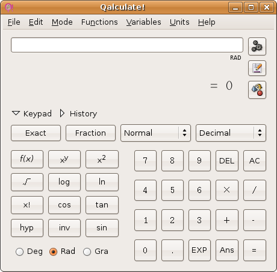The width and height of the screenshot is (277, 272).
Task: Click digit 9 on the keypad
Action: click(x=199, y=160)
